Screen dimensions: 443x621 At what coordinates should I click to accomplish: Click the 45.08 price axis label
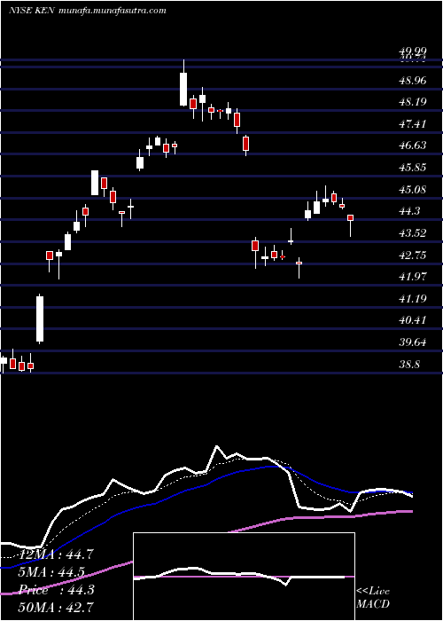coord(412,190)
